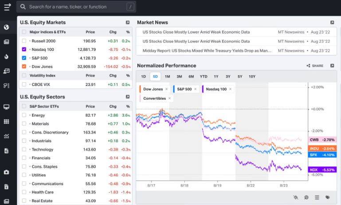Screen dimensions: 341x205
Task: Switch to the 10Y time range
Action: tap(252, 77)
